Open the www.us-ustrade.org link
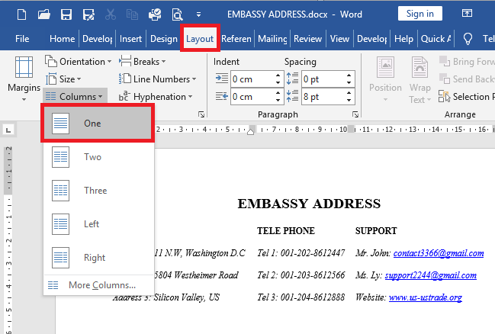495x334 pixels. 426,297
